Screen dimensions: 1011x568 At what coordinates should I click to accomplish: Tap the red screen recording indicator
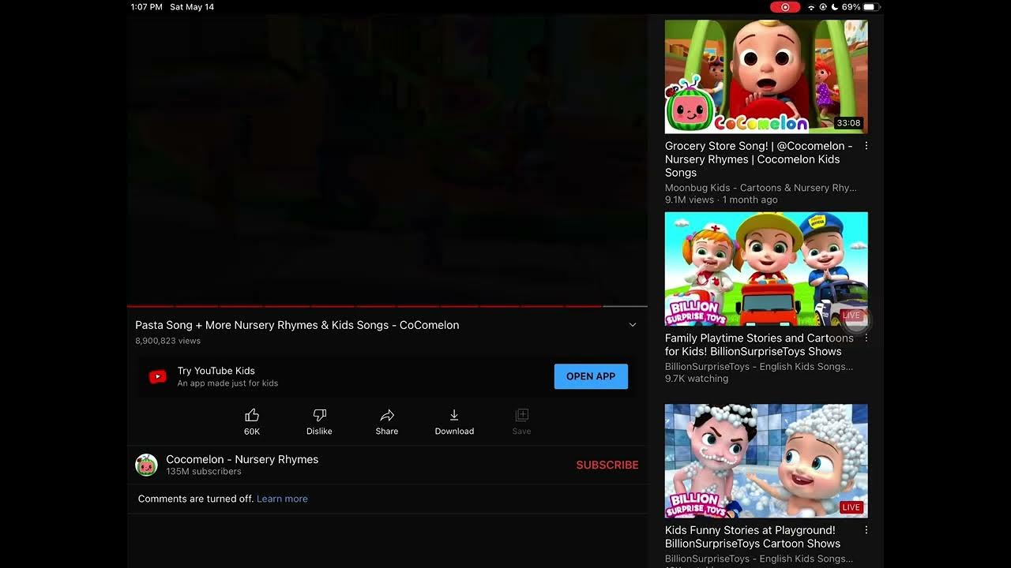click(x=785, y=7)
